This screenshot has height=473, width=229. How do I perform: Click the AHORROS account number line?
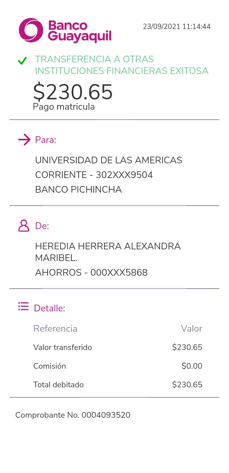point(91,273)
